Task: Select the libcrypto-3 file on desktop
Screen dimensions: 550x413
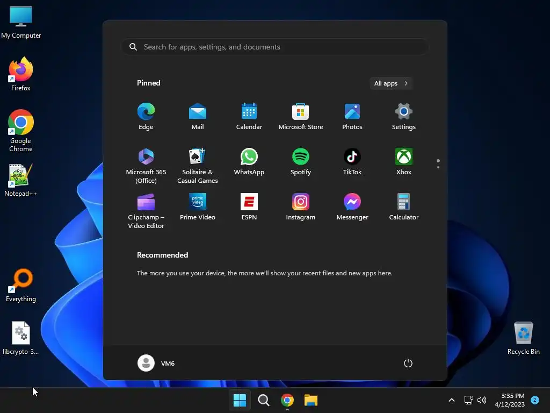Action: 21,338
